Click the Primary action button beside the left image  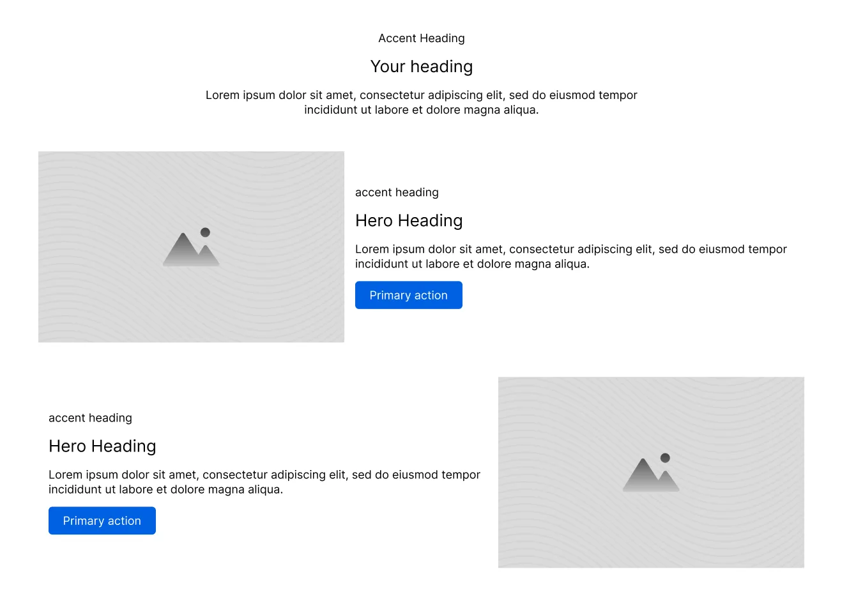click(409, 295)
